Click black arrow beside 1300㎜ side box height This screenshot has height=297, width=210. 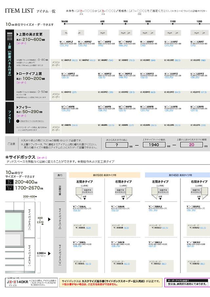(49, 253)
